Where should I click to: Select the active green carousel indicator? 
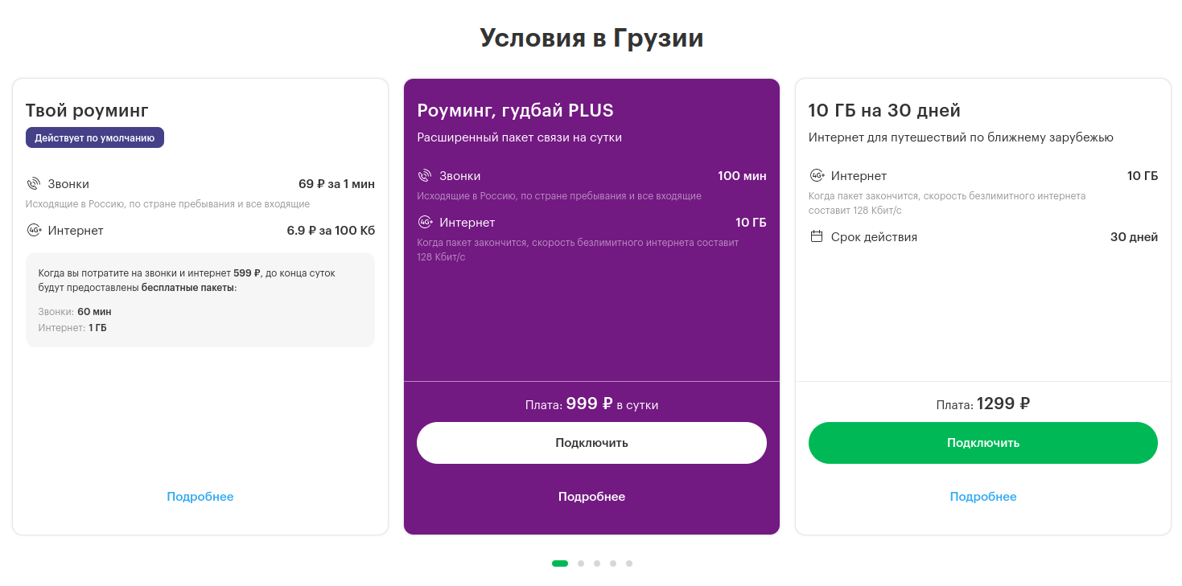click(560, 563)
